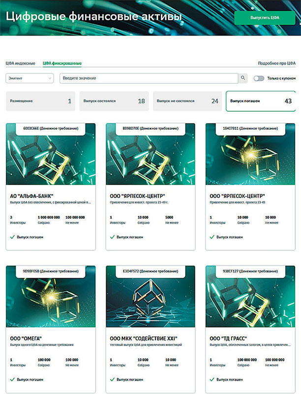Screen dimensions: 301x394
Task: Select 'Выпуск погашен' filter card
Action: click(x=260, y=101)
